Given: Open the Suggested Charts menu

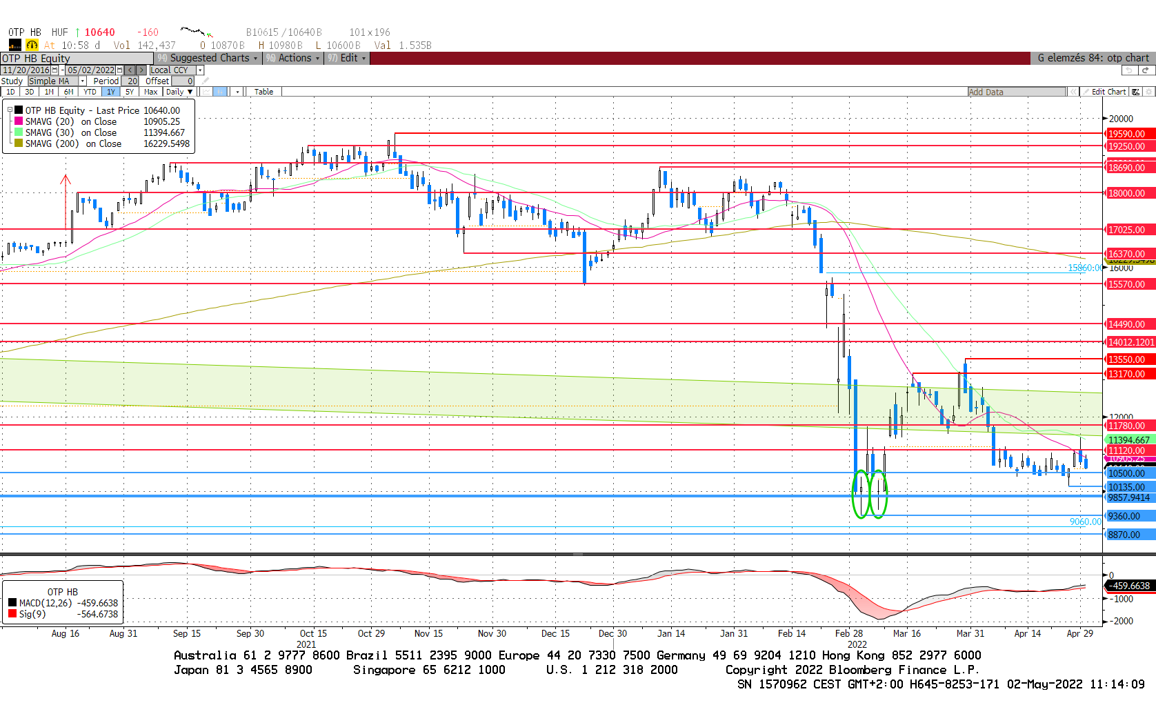Looking at the screenshot, I should [208, 58].
